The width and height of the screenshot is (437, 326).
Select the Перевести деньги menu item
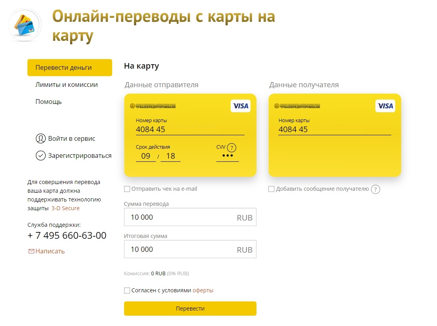tap(70, 67)
